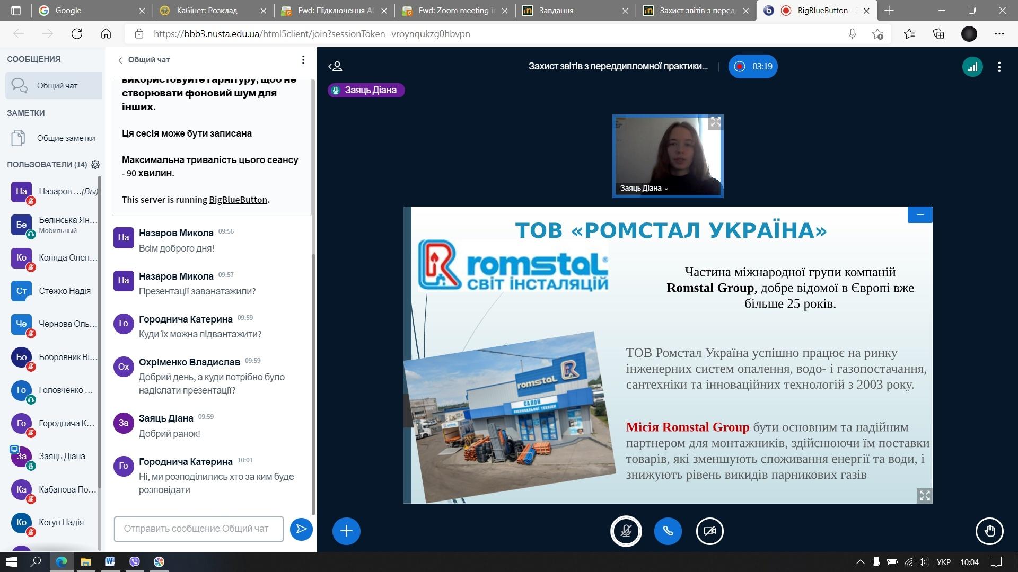Open Word from the taskbar
1018x572 pixels.
(x=110, y=562)
